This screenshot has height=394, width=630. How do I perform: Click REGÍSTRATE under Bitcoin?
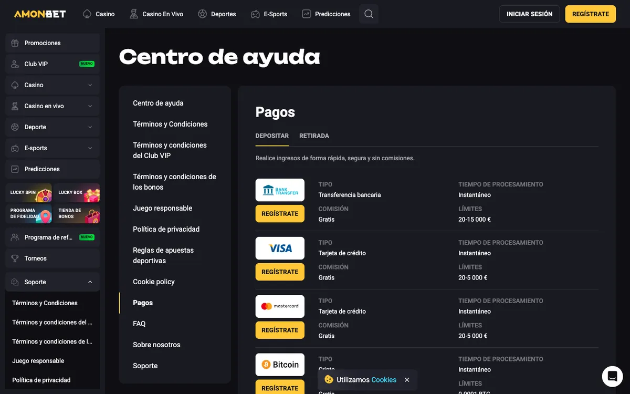click(280, 388)
